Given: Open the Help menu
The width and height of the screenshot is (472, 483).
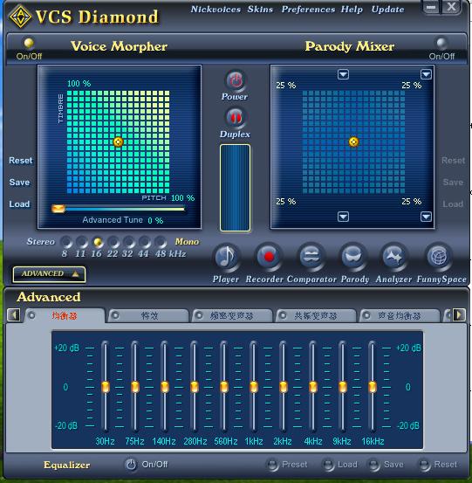Looking at the screenshot, I should [352, 10].
